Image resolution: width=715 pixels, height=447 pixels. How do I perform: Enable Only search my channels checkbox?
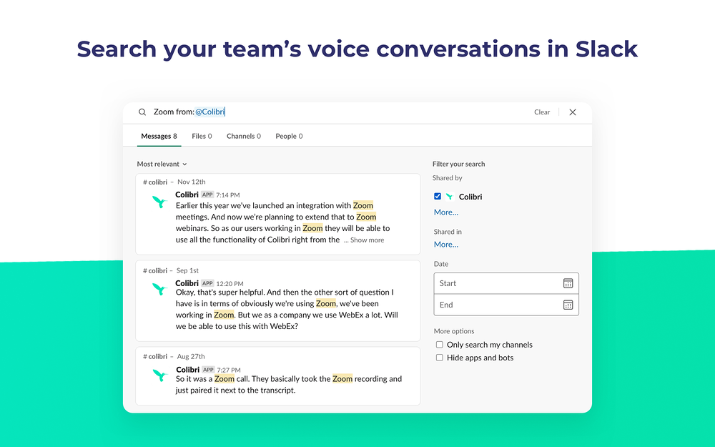(440, 345)
